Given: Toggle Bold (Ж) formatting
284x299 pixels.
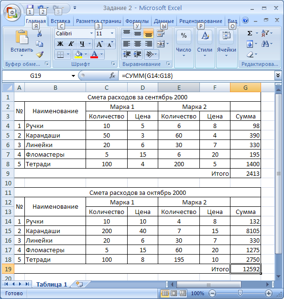Looking at the screenshot, I should tap(60, 44).
